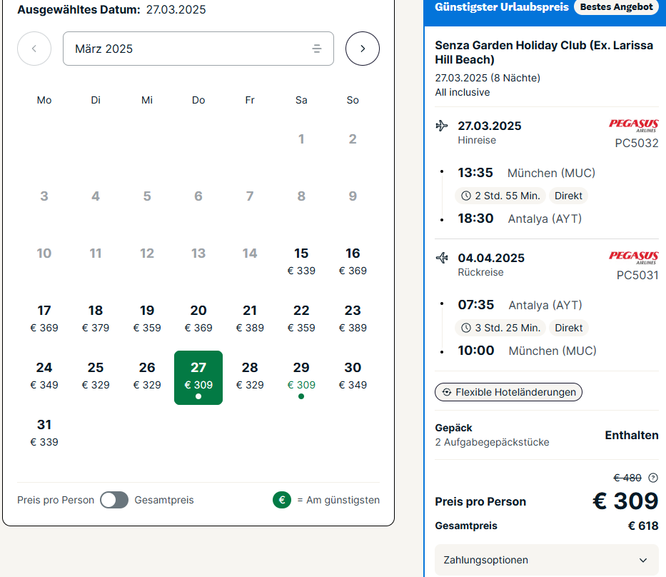The width and height of the screenshot is (666, 577).
Task: Go to previous month with left arrow
Action: point(34,49)
